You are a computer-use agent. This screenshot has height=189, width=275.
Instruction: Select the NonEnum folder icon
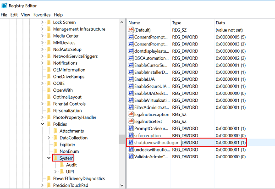pos(55,151)
